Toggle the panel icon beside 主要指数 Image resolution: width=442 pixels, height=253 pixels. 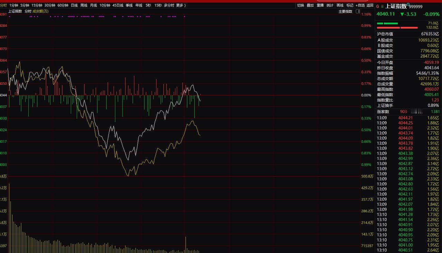click(357, 11)
